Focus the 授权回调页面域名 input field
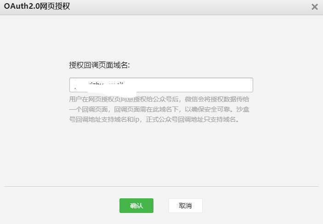 (x=161, y=85)
